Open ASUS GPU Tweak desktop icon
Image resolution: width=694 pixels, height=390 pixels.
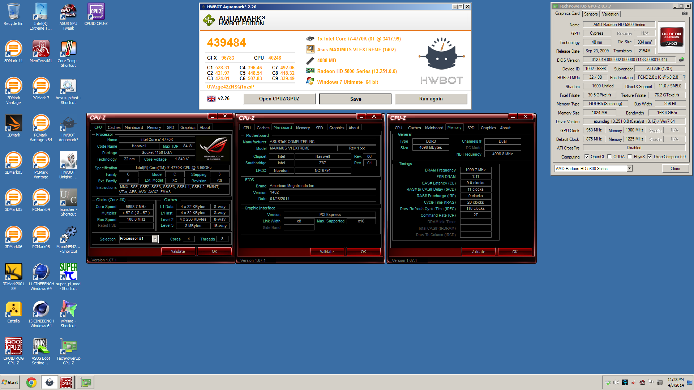coord(68,17)
